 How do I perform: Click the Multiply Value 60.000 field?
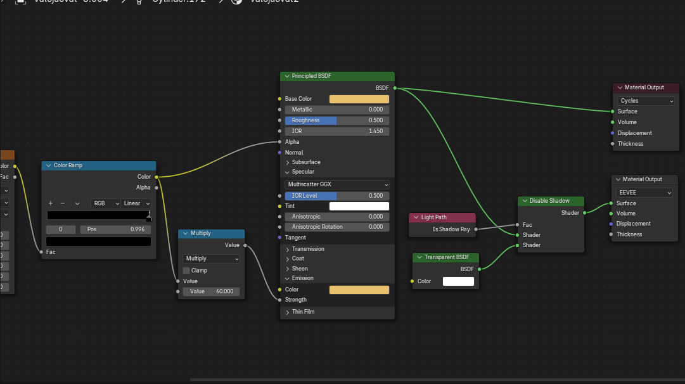(212, 291)
